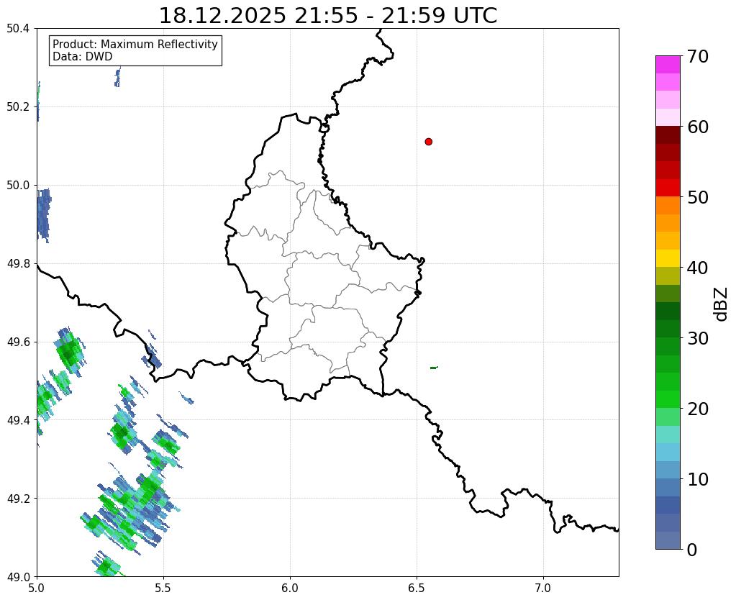Click the latitude axis label 49.6
This screenshot has height=600, width=736.
18,342
